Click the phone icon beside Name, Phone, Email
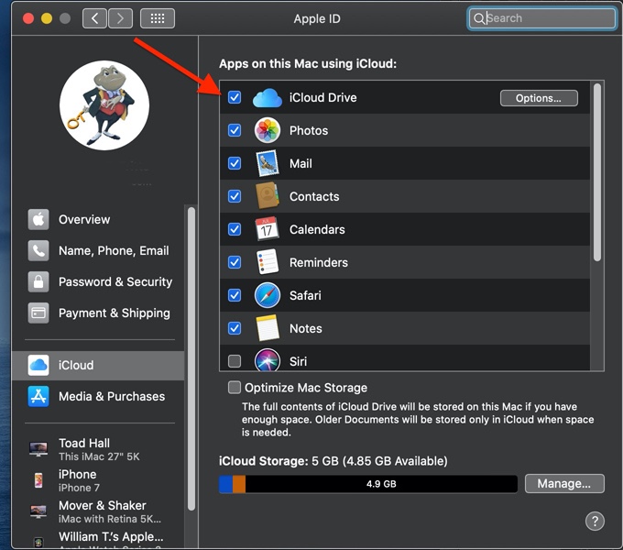The image size is (623, 550). tap(38, 250)
